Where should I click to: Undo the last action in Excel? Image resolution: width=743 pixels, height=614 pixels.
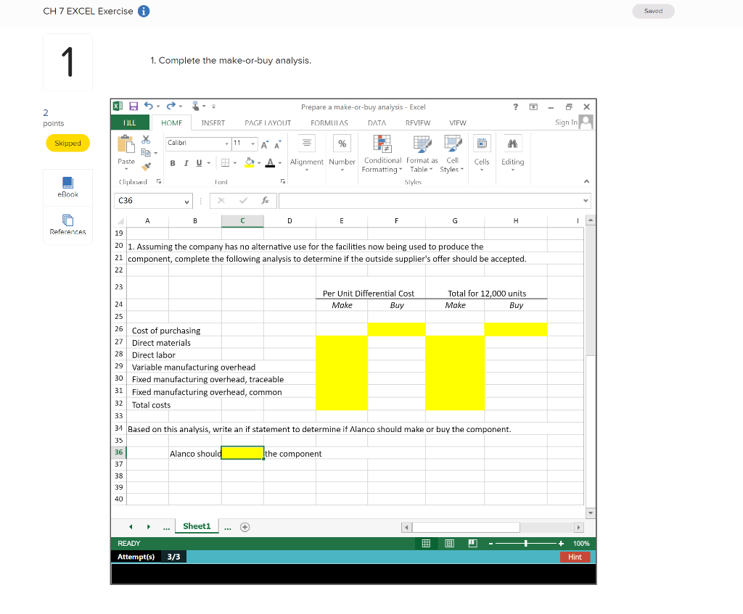148,106
